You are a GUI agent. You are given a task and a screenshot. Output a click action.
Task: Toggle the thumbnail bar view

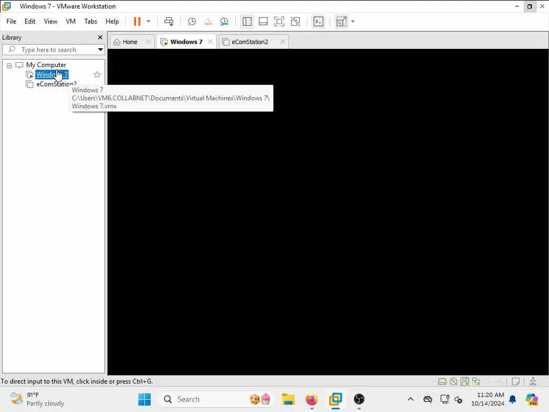point(263,21)
